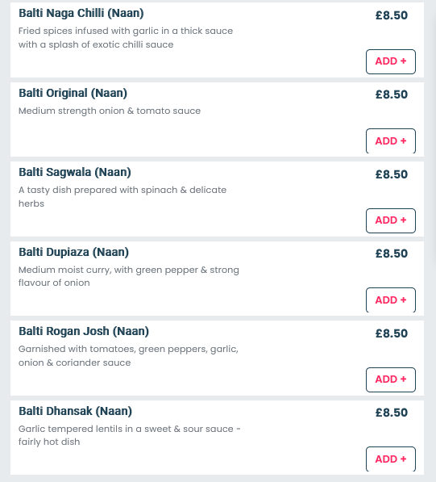Click the spinach & delicate herbs description
The height and width of the screenshot is (482, 436).
click(x=122, y=197)
